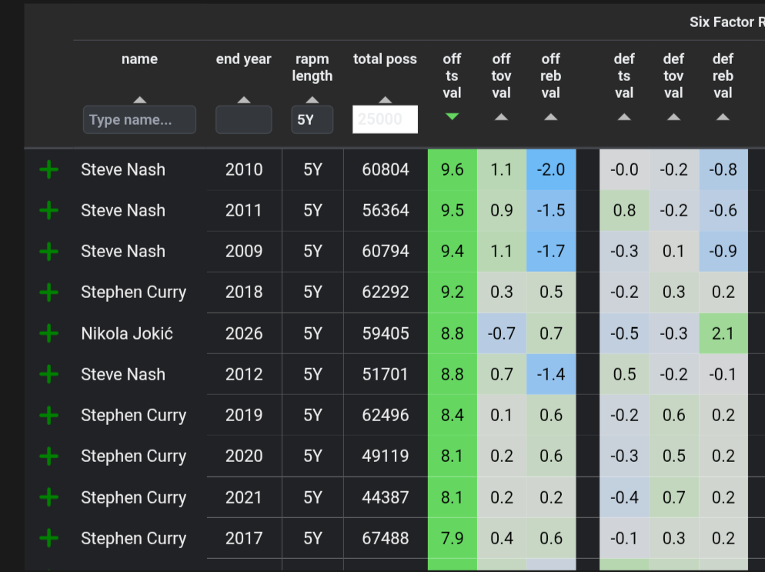The width and height of the screenshot is (765, 572).
Task: Expand the Stephen Curry 2021 row plus icon
Action: coord(48,497)
